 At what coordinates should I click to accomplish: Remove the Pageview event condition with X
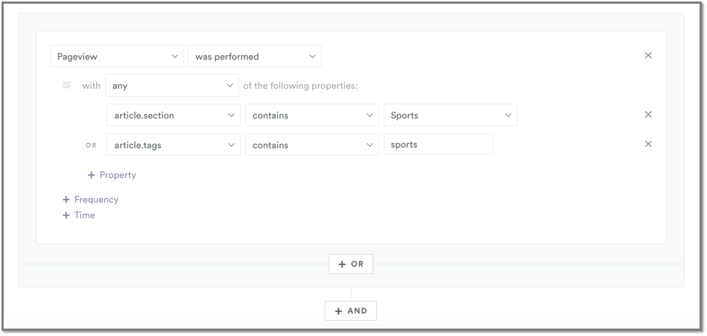(x=648, y=55)
